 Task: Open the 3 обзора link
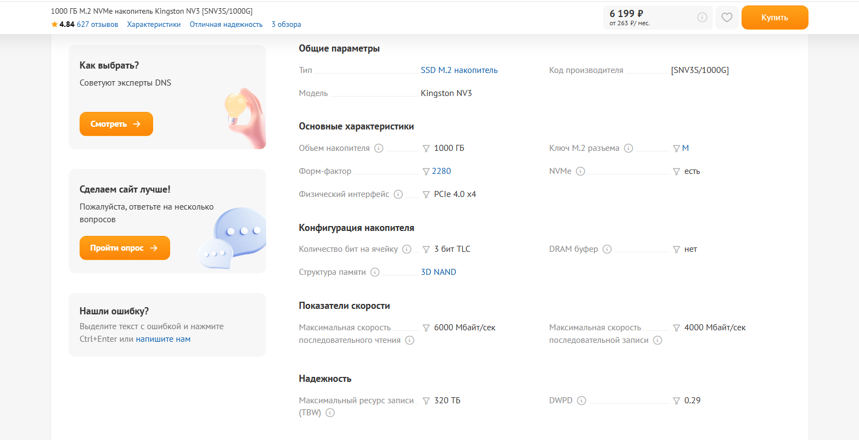[x=286, y=24]
